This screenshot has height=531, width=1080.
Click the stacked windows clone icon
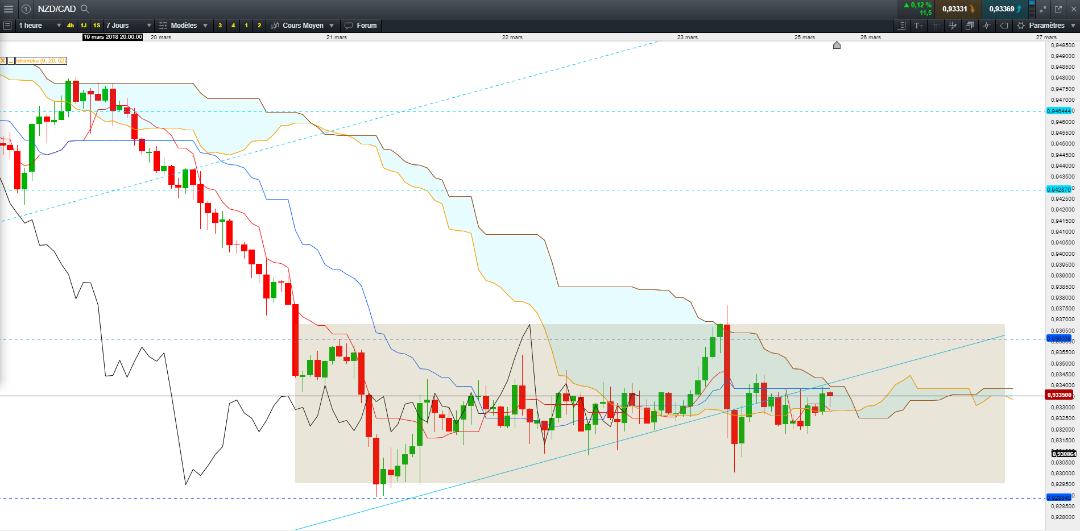pos(970,26)
